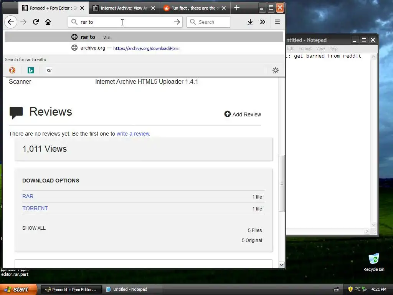393x295 pixels.
Task: Click the Search box in the toolbar
Action: pyautogui.click(x=208, y=22)
